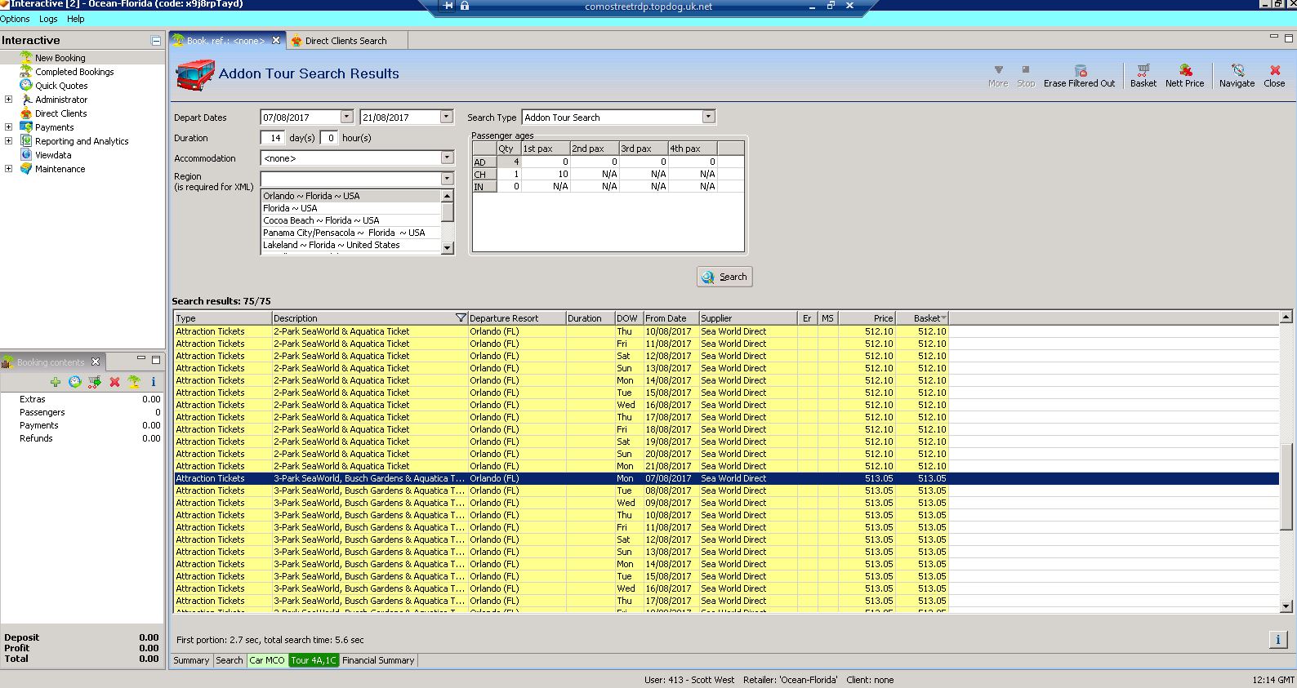The image size is (1297, 688).
Task: Click green plus icon in Booking contents
Action: pyautogui.click(x=56, y=382)
